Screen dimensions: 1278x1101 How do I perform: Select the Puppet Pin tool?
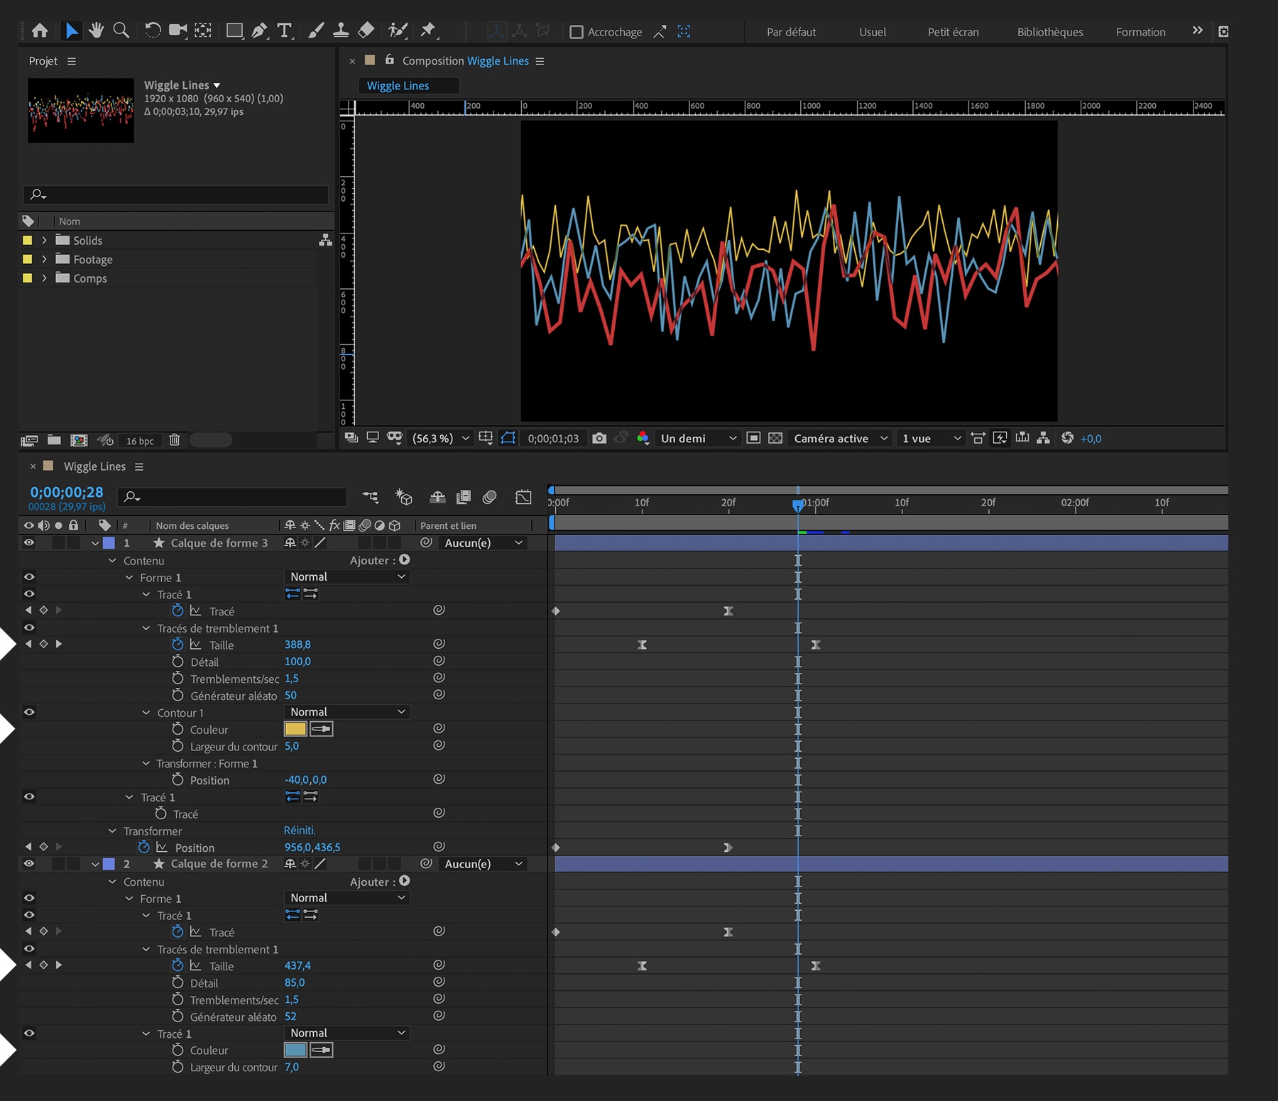point(428,31)
